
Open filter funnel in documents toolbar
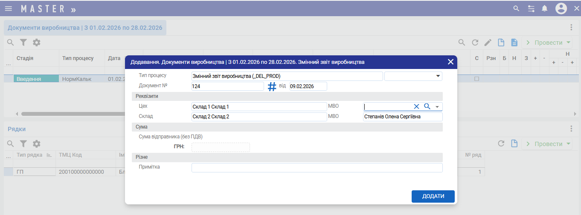click(23, 43)
